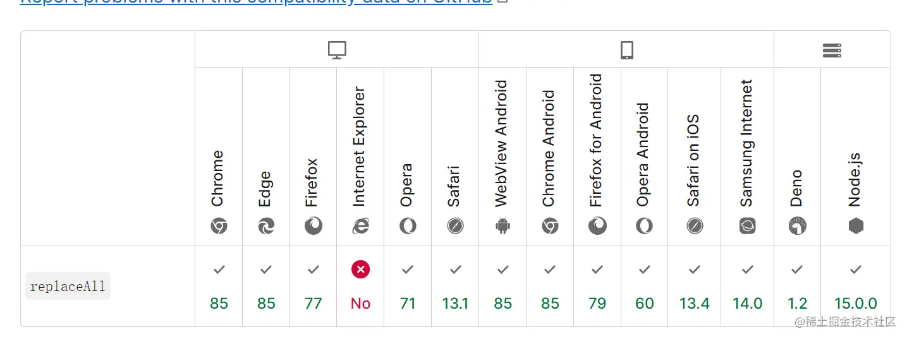Click the desktop monitor category icon
Screen dimensions: 907x339
coord(337,50)
